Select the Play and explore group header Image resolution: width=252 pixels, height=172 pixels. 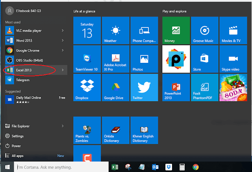pos(174,11)
